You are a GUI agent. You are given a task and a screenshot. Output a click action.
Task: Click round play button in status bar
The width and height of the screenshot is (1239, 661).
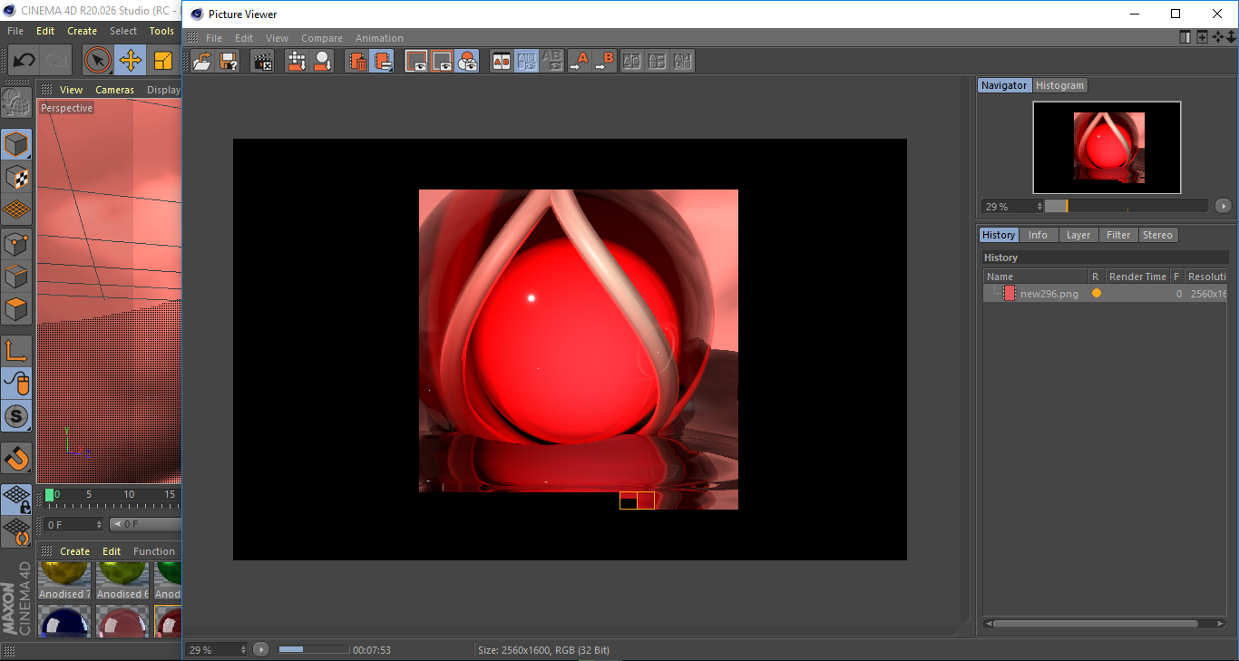(261, 649)
